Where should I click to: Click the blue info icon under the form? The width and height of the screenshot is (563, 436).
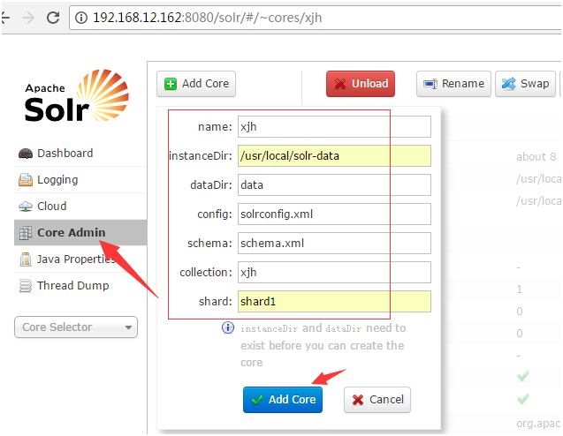[228, 327]
